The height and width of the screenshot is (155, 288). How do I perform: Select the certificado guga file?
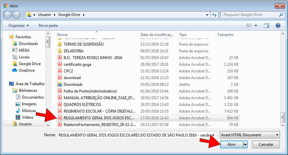(77, 64)
